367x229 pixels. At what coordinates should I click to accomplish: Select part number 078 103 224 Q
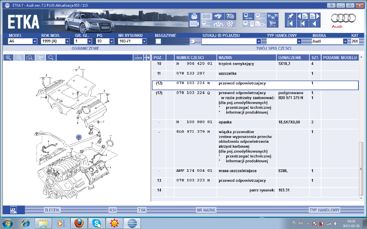coord(193,93)
